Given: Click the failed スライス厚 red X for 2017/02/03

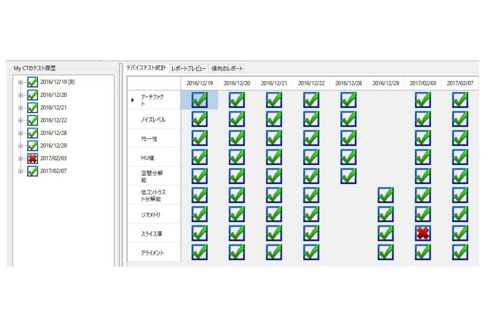Looking at the screenshot, I should coord(422,233).
